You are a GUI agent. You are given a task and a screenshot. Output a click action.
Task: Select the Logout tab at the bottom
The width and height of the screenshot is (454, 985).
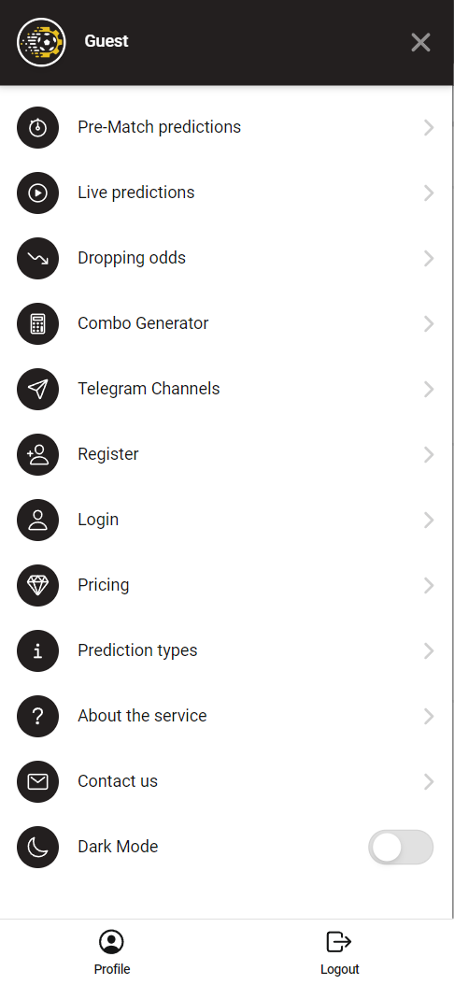pos(340,952)
